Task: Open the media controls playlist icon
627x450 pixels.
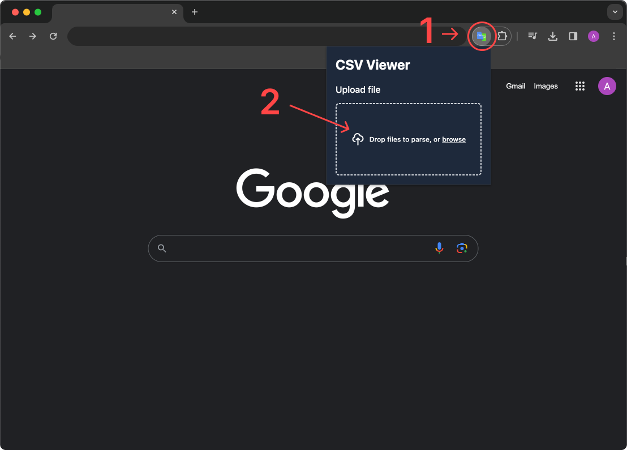Action: point(532,36)
